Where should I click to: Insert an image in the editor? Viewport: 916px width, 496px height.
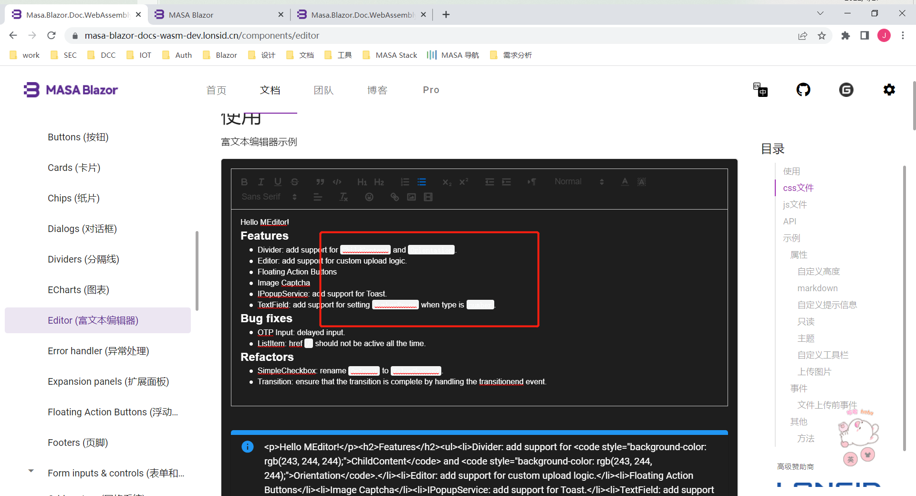pyautogui.click(x=411, y=197)
